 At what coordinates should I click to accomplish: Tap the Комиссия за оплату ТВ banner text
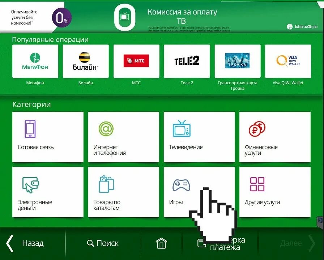pos(182,16)
